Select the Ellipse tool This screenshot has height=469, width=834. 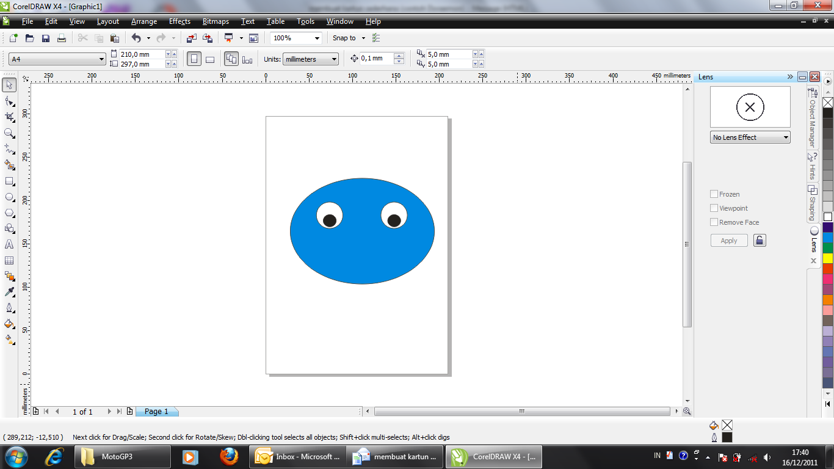9,197
